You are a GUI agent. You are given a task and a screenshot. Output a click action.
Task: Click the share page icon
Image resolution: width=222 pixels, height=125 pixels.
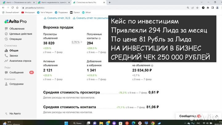[192, 8]
